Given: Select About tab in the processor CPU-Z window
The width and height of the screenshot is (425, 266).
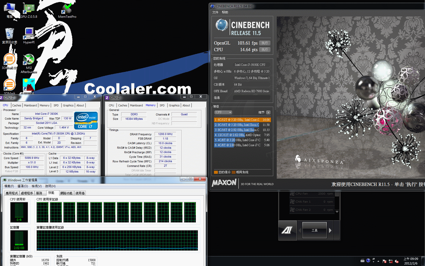Looking at the screenshot, I should pyautogui.click(x=80, y=105).
